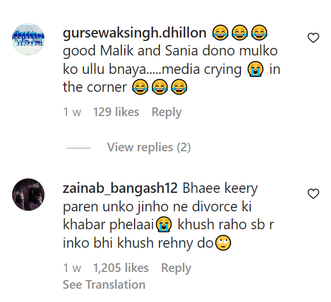Expand View replies (2)
The height and width of the screenshot is (302, 331).
click(149, 147)
